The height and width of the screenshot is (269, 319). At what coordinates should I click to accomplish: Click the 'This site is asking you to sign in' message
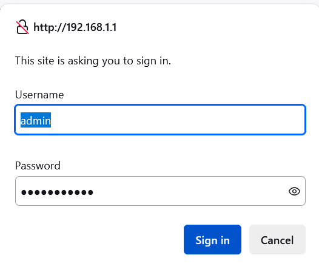[x=93, y=61]
